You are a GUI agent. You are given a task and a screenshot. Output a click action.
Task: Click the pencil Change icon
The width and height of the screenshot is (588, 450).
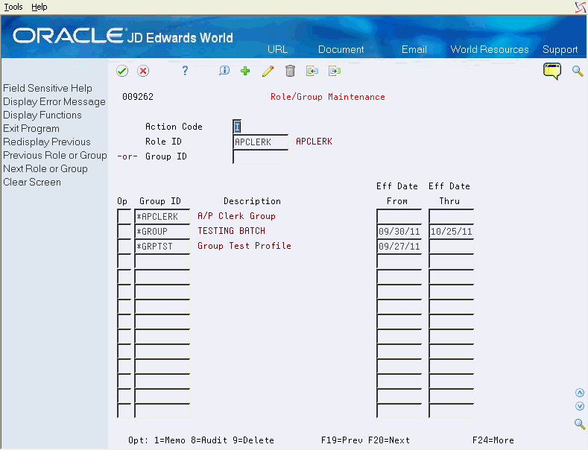(x=268, y=71)
